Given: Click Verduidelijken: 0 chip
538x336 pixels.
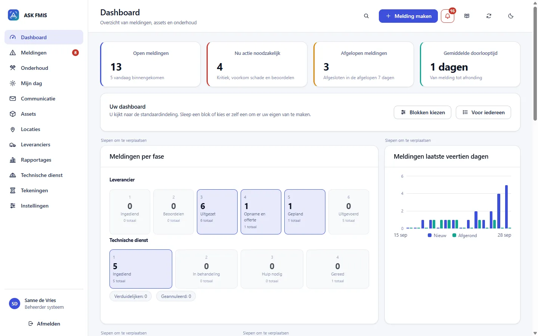Looking at the screenshot, I should 131,296.
